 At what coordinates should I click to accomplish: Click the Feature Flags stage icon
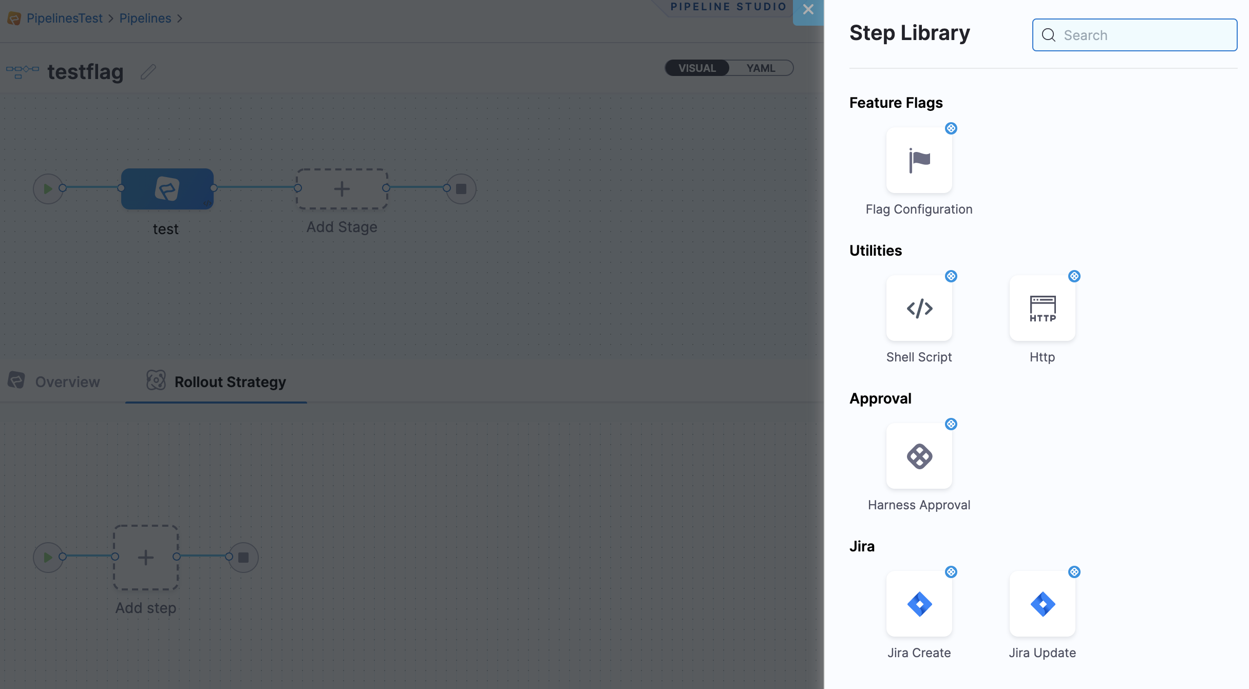[x=166, y=188]
